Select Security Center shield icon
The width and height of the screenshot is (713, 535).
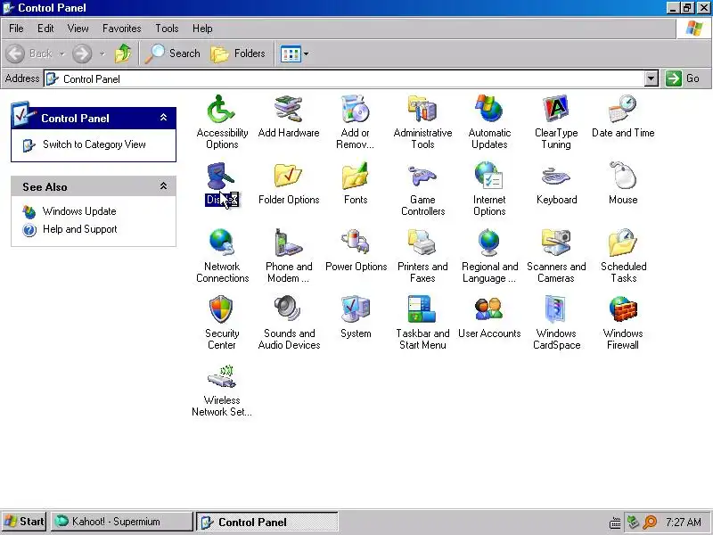[221, 310]
